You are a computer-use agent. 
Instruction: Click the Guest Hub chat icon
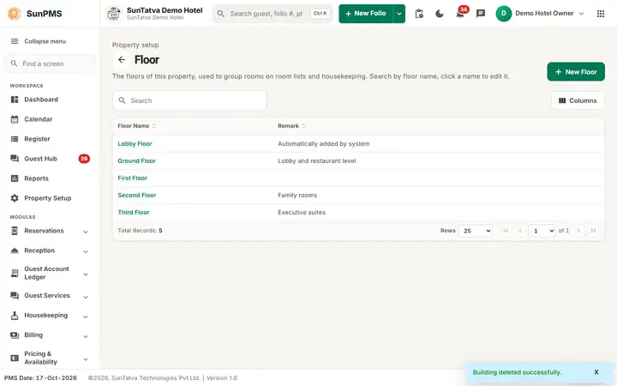pyautogui.click(x=15, y=159)
